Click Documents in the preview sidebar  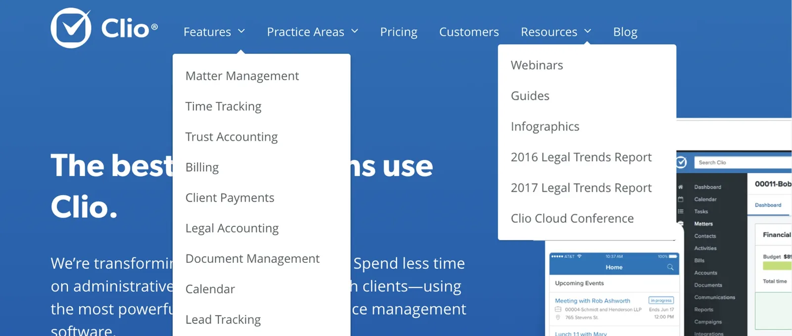pos(708,285)
